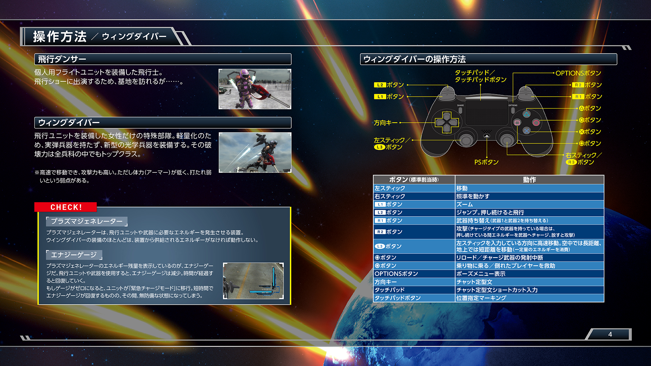Click the △ボタン label beside the controller
The image size is (651, 366).
point(590,108)
